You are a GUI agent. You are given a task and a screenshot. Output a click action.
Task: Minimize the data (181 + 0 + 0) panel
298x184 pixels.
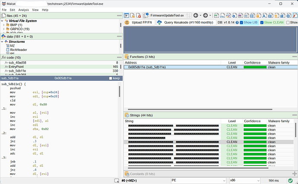point(119,36)
